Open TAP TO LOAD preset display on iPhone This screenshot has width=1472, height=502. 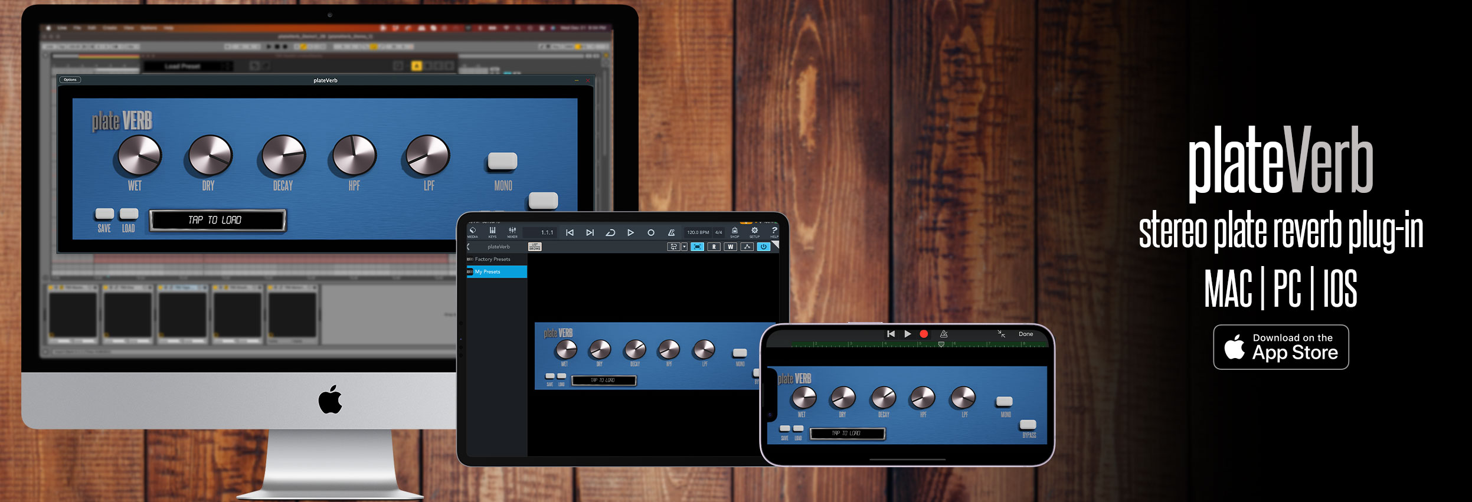[x=847, y=434]
